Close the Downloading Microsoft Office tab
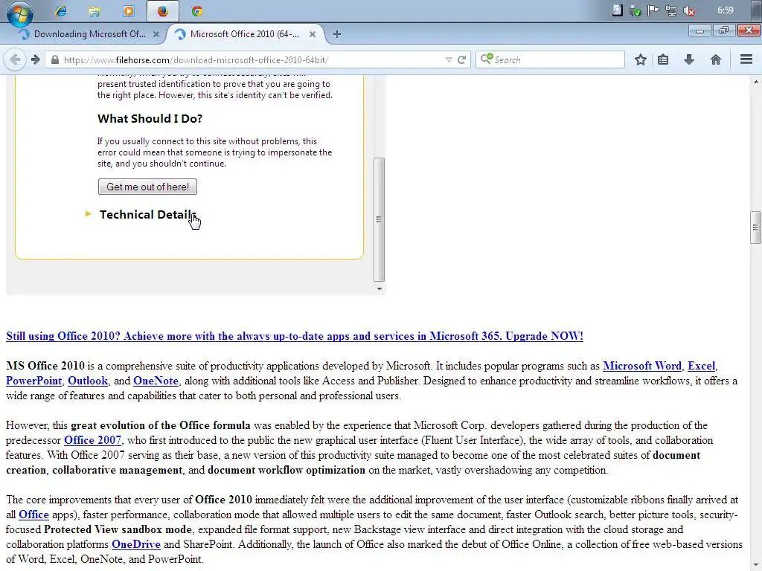The height and width of the screenshot is (571, 762). pyautogui.click(x=156, y=34)
